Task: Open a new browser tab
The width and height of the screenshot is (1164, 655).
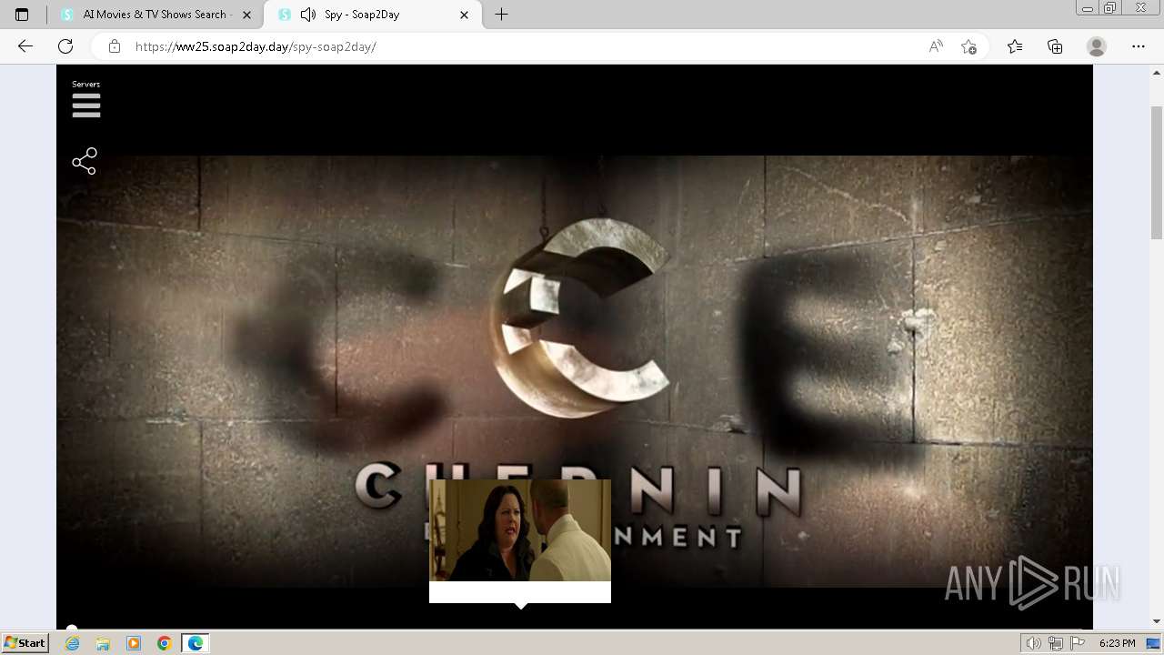Action: (x=501, y=15)
